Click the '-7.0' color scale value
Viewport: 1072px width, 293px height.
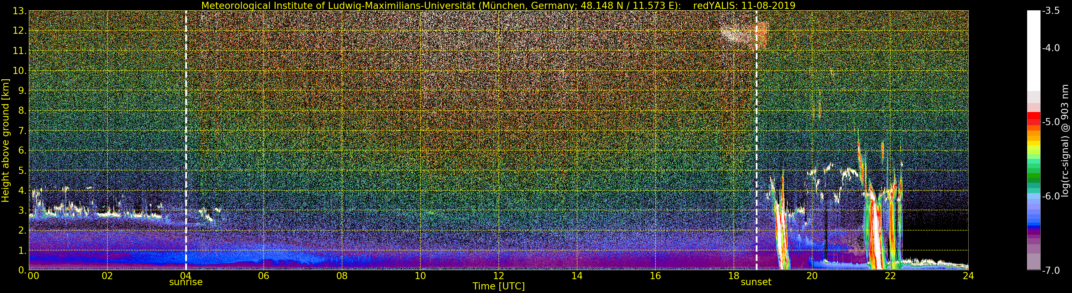tap(1051, 270)
